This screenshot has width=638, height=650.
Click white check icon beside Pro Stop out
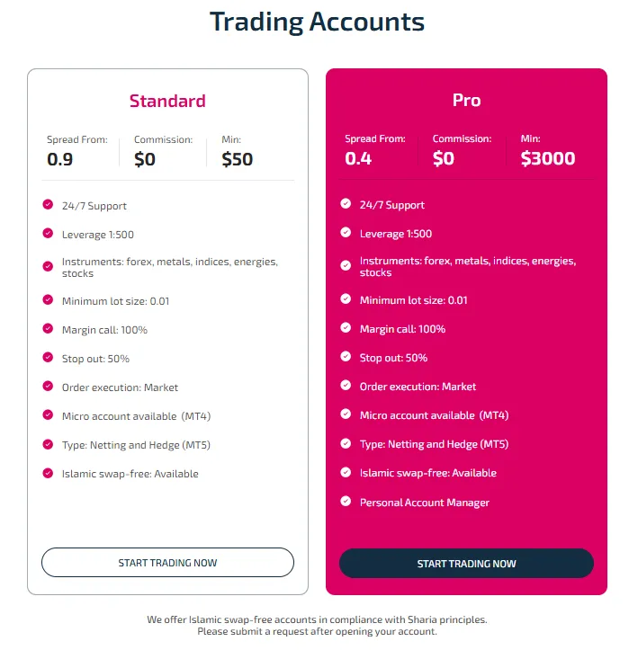346,357
